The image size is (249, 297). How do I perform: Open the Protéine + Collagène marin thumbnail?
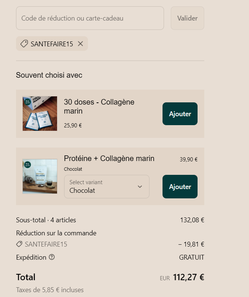(40, 176)
